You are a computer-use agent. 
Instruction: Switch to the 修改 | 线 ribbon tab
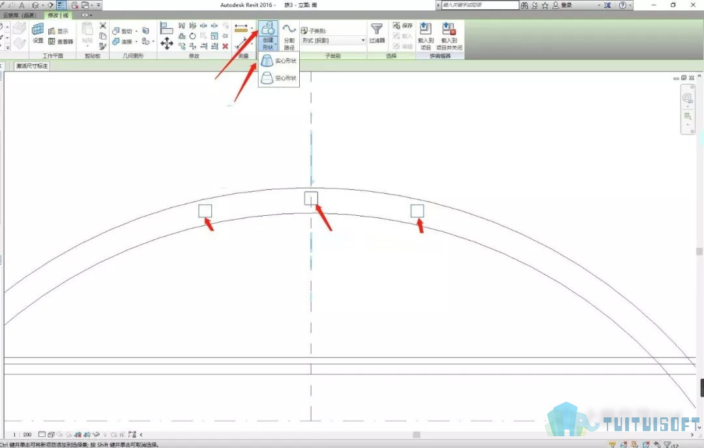point(59,15)
